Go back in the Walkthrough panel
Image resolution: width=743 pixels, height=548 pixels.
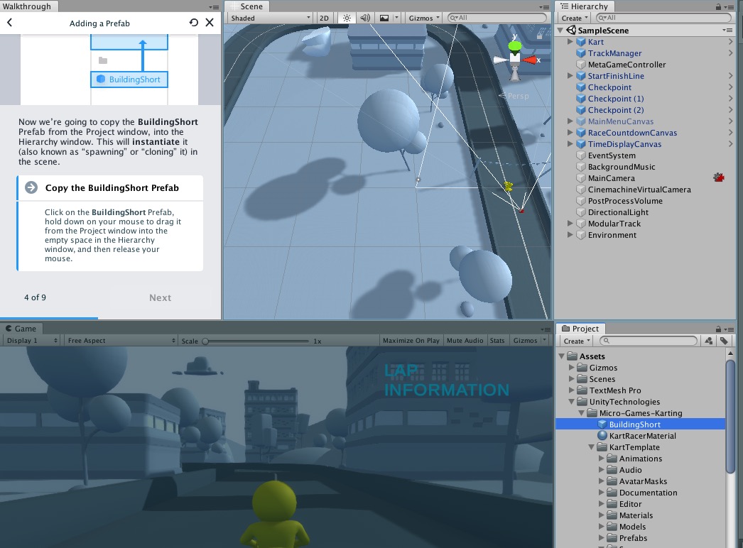point(9,23)
